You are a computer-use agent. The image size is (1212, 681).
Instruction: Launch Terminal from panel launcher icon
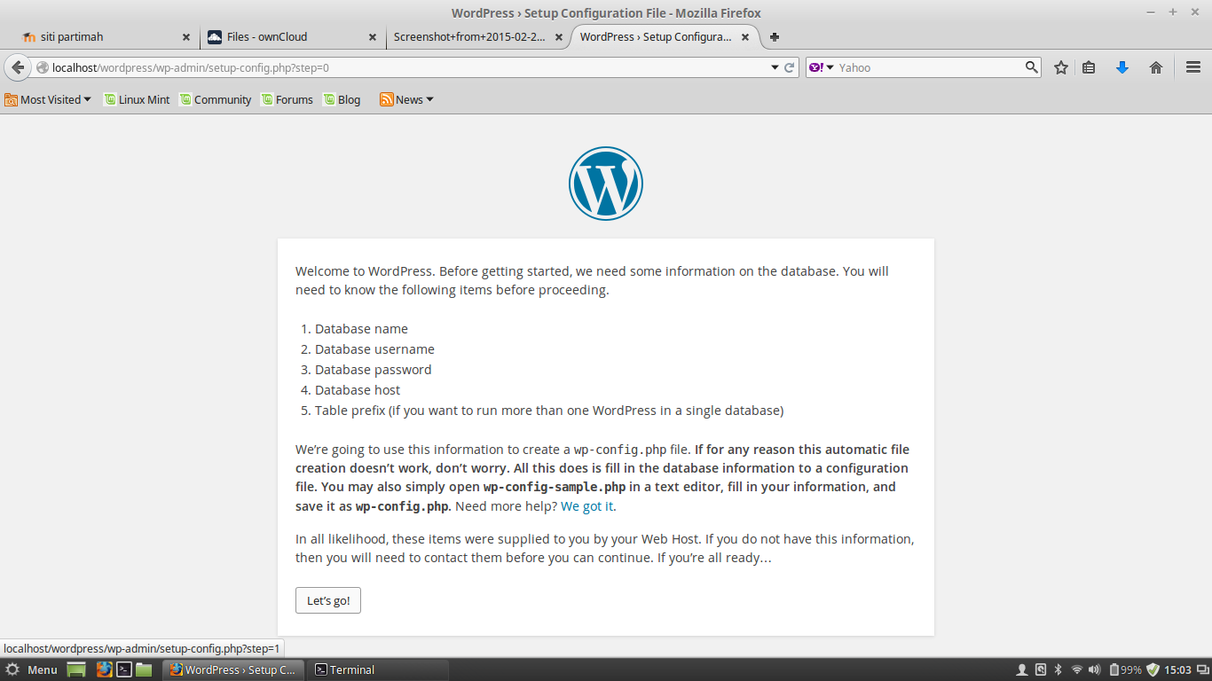click(x=125, y=669)
